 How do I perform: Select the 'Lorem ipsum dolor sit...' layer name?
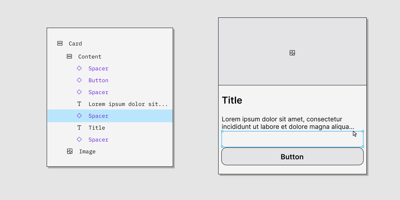tap(128, 104)
